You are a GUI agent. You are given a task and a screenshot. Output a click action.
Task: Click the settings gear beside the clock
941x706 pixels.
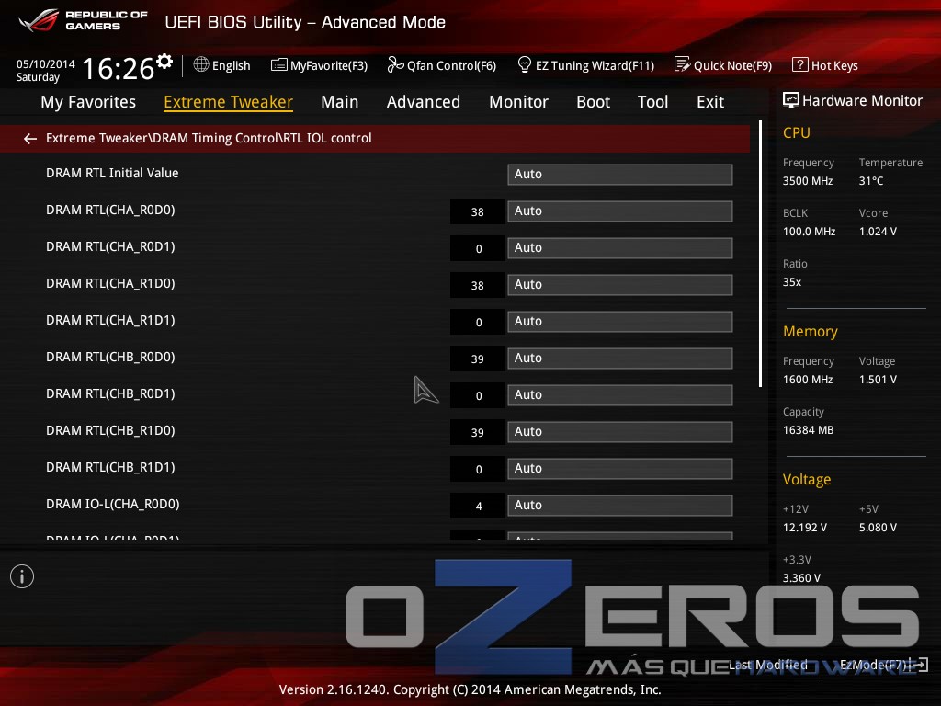tap(164, 62)
